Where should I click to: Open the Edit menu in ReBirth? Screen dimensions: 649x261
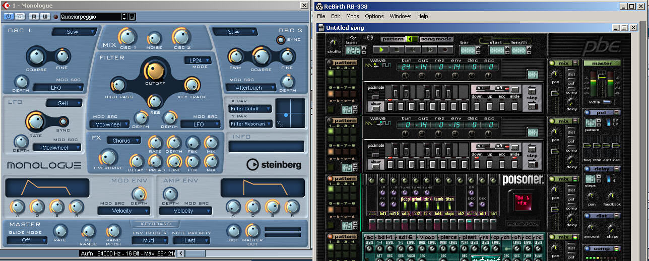pos(336,16)
